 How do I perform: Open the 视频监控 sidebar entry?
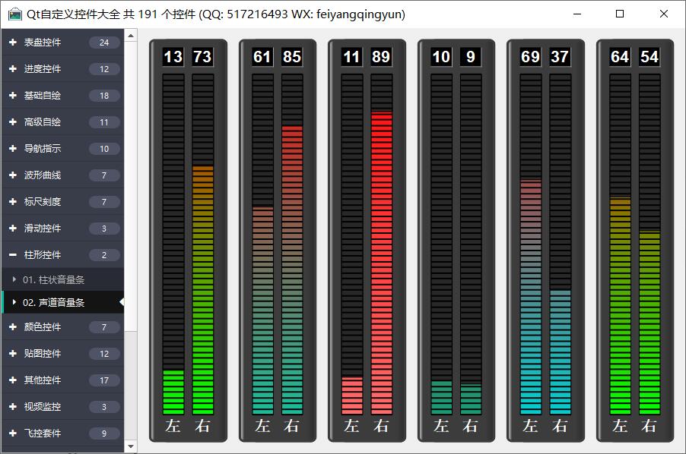point(43,407)
